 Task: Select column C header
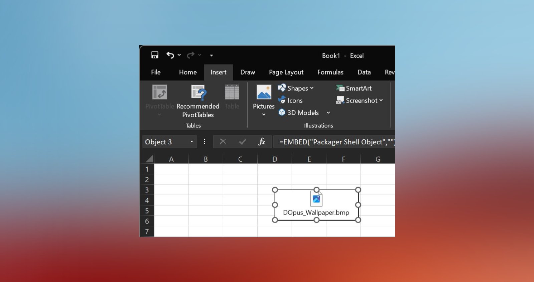pyautogui.click(x=240, y=159)
